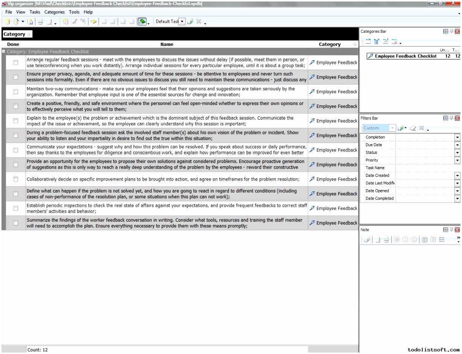Open the Date Created filter dropdown

pos(457,175)
